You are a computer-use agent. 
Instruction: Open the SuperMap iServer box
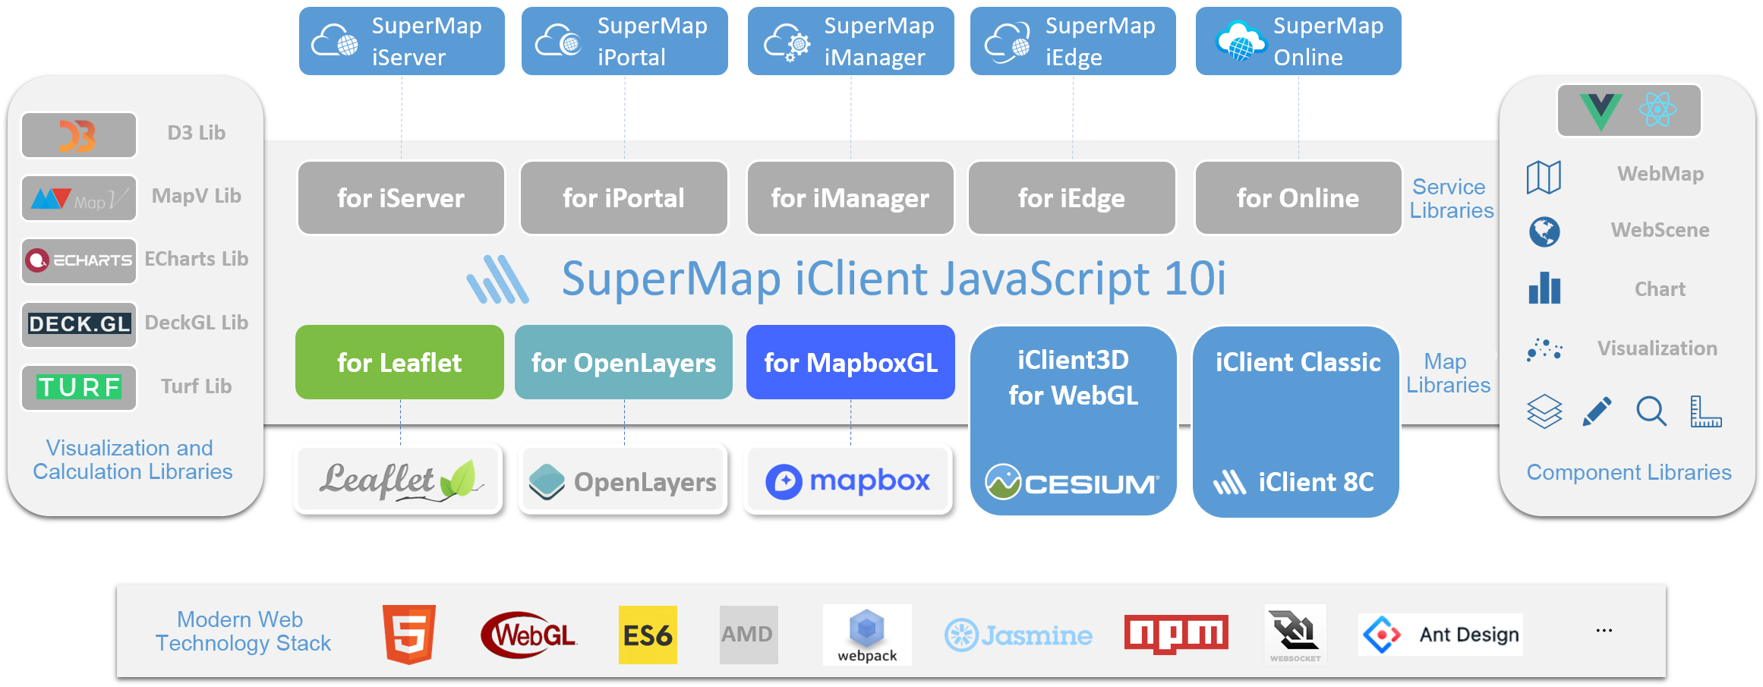402,42
